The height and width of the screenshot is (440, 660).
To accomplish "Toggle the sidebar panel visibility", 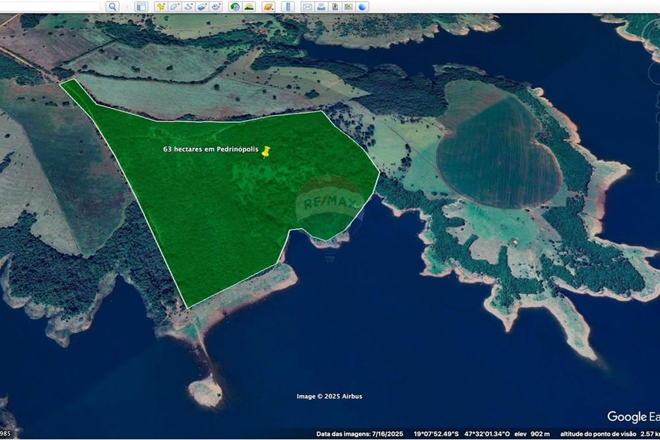I will click(141, 7).
